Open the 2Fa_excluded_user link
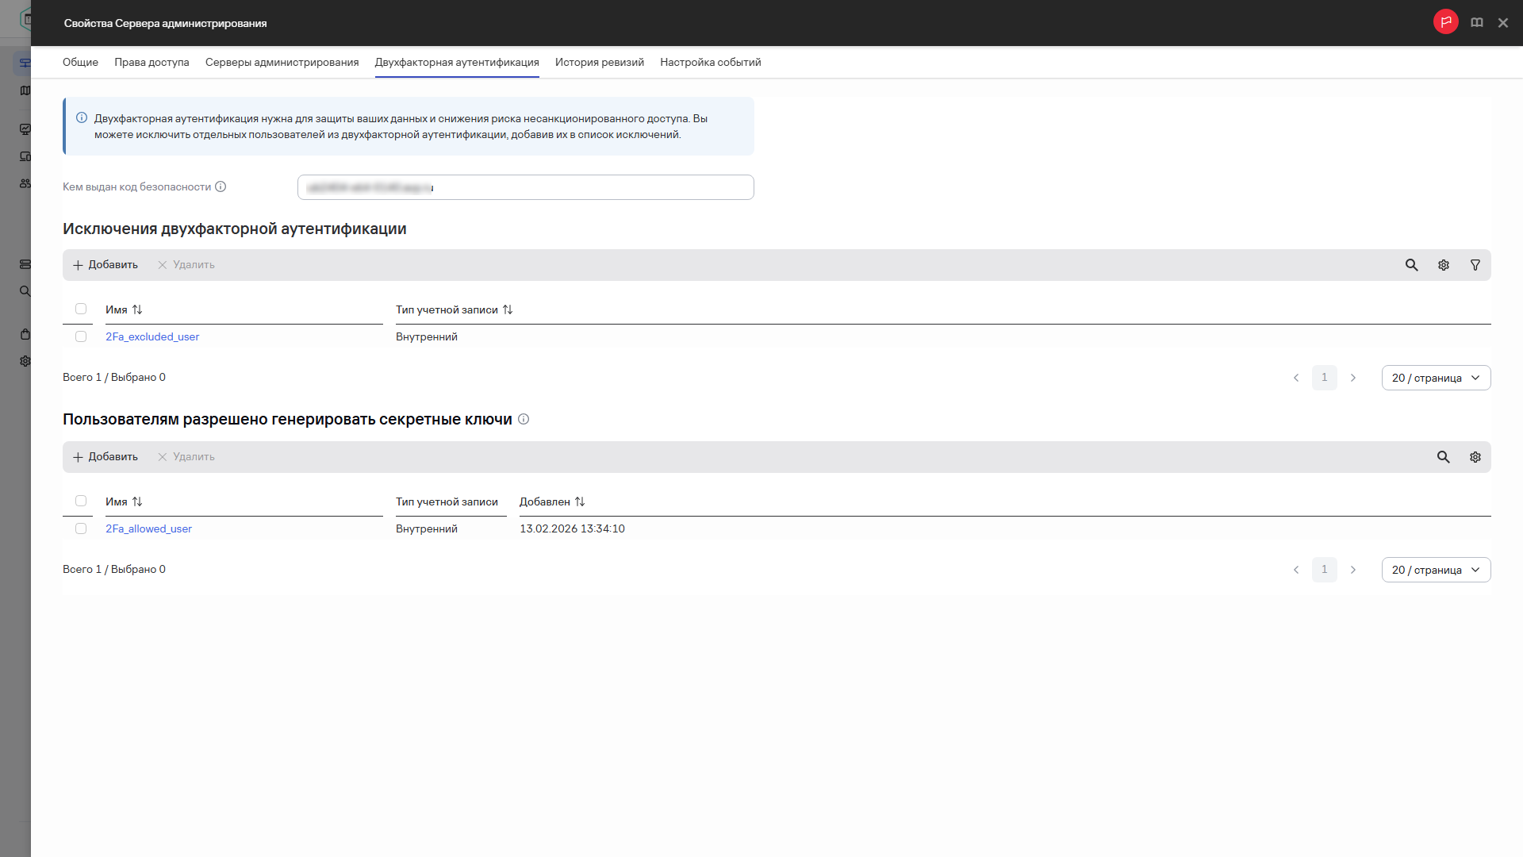 point(152,336)
